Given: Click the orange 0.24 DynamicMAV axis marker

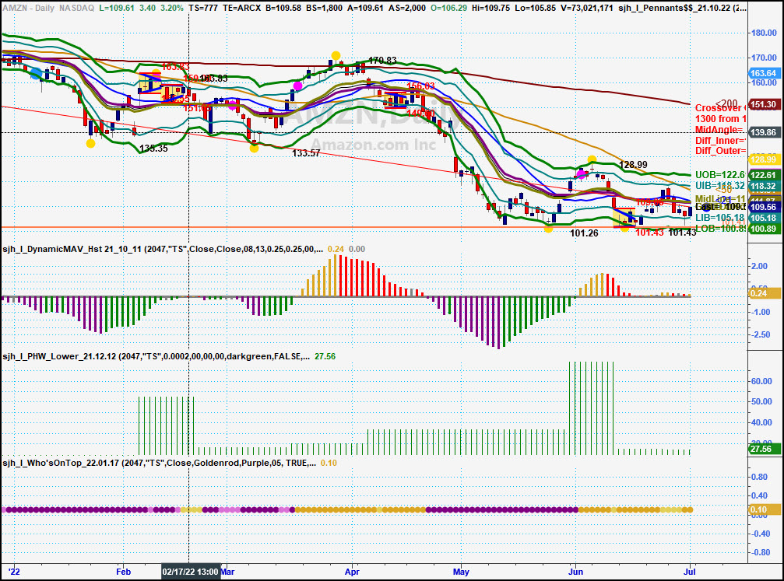Looking at the screenshot, I should click(764, 293).
